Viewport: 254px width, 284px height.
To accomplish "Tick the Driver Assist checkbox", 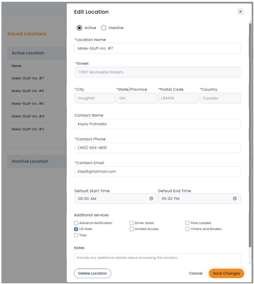I will [132, 223].
